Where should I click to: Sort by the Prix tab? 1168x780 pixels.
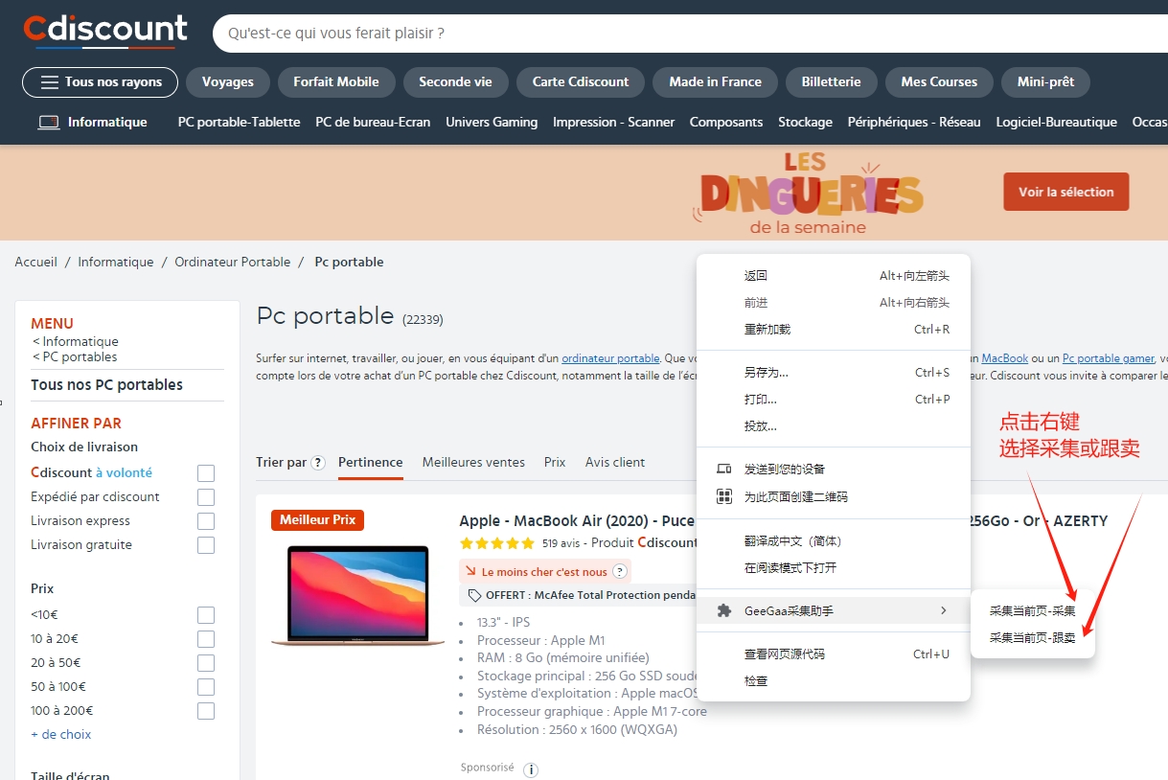pyautogui.click(x=555, y=463)
